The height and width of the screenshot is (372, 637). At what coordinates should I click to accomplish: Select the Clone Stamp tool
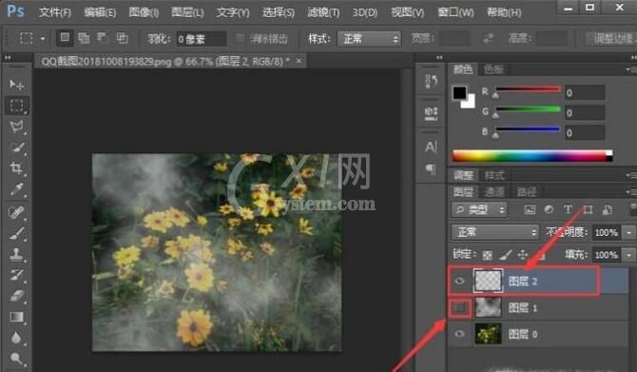[17, 254]
